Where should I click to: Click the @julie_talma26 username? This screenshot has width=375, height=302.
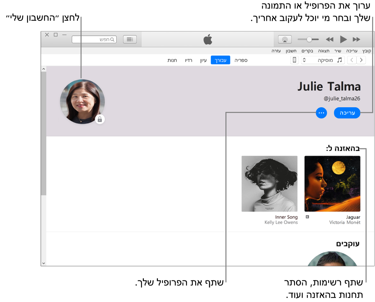[x=342, y=99]
